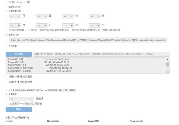Open the prize count dropdown next to 個獎項
Image resolution: width=179 pixels, height=125 pixels.
coord(22,99)
